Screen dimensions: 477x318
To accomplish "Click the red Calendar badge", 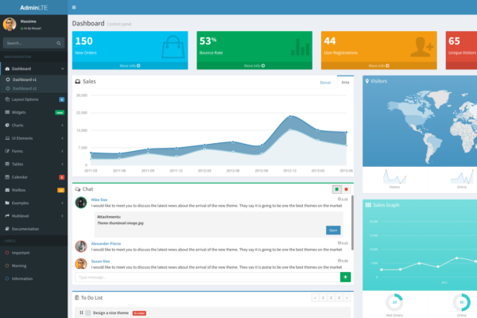I will (x=62, y=177).
